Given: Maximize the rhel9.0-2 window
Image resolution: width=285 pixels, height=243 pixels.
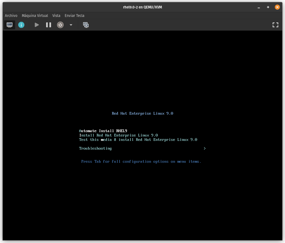Looking at the screenshot, I should click(268, 7).
